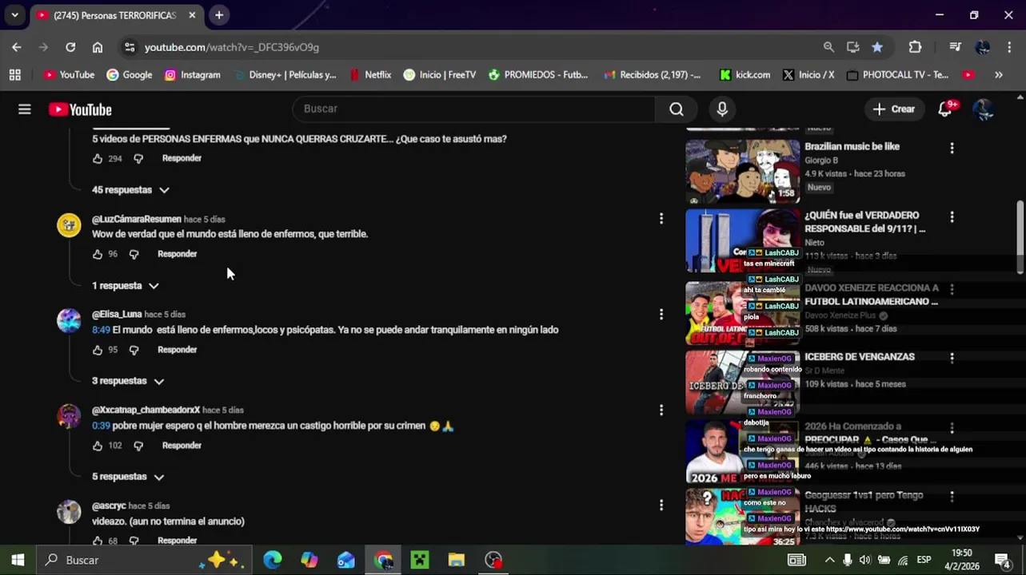The height and width of the screenshot is (575, 1026).
Task: Open the PROMIEDOS bookmark
Action: click(537, 74)
